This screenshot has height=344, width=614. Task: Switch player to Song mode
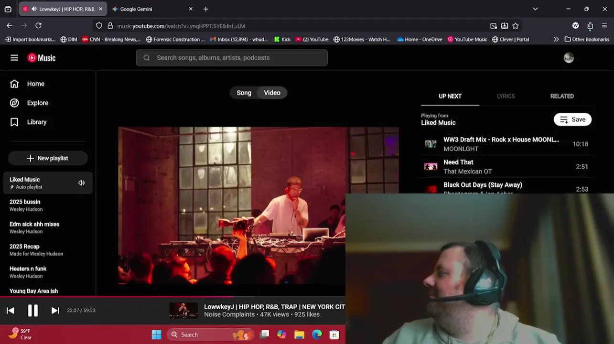(x=244, y=93)
